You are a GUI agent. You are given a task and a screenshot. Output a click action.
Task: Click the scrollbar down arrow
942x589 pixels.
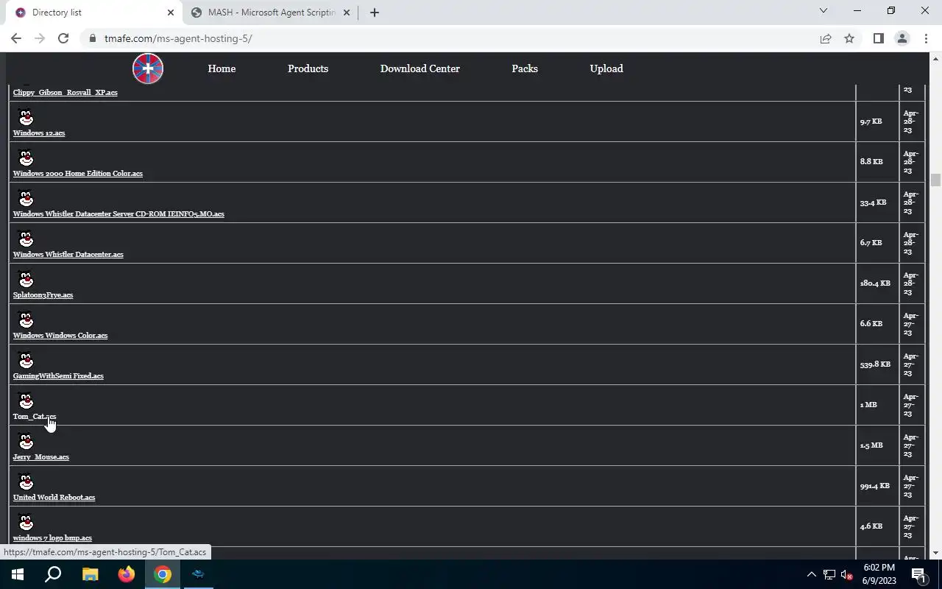pyautogui.click(x=935, y=553)
